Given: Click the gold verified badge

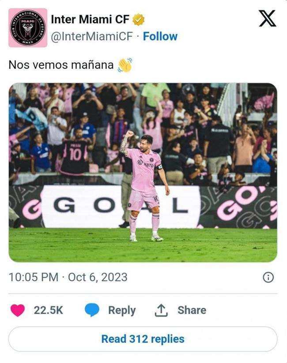Looking at the screenshot, I should coord(139,19).
